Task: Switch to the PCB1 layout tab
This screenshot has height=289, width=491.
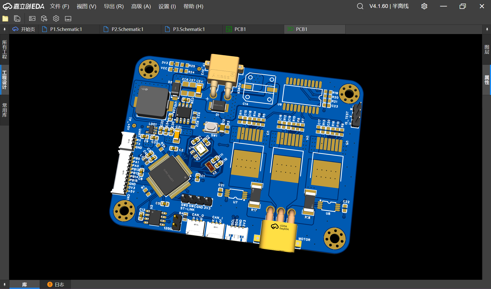Action: pos(253,29)
